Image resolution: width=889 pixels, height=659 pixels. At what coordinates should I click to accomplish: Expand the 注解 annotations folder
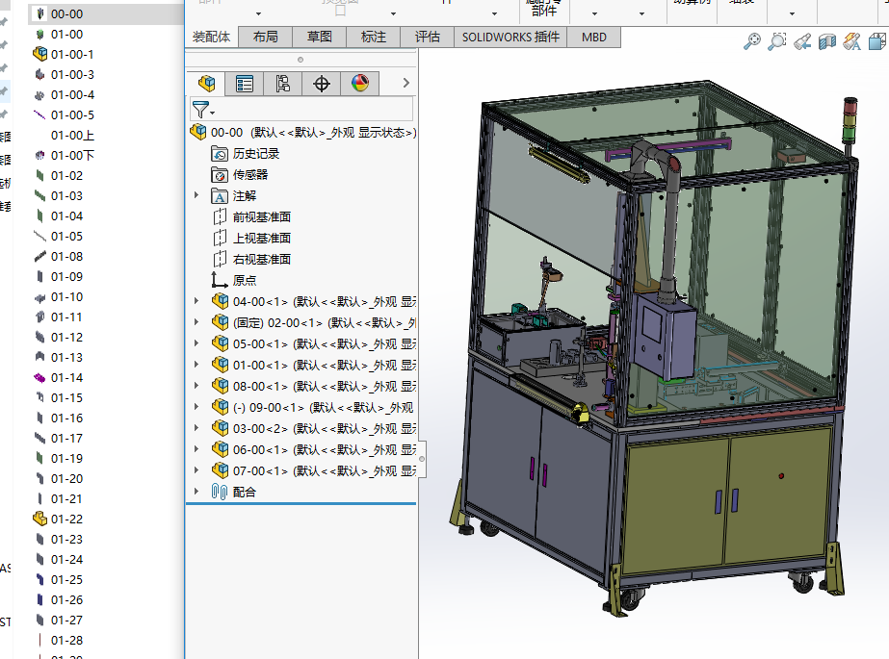click(196, 195)
